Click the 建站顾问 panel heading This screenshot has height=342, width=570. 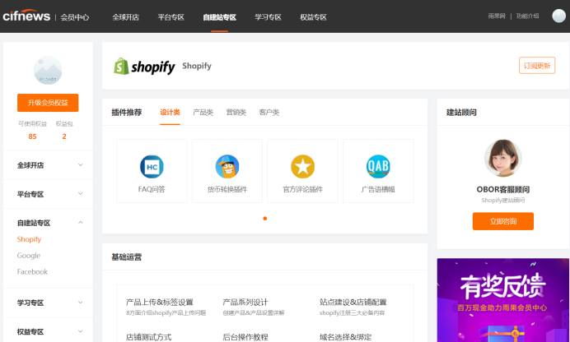pos(461,113)
